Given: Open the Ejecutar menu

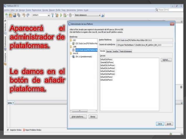Looking at the screenshot, I should [x=45, y=10].
